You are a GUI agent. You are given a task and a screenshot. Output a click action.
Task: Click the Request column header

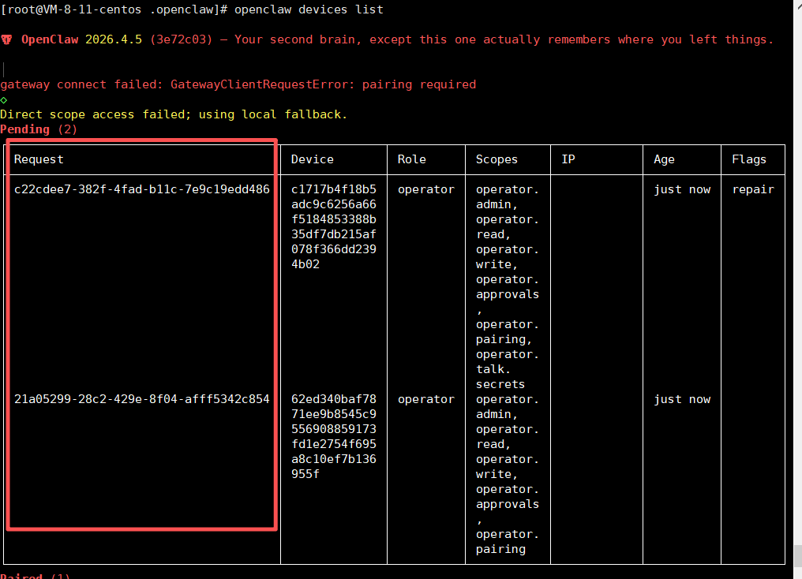[39, 159]
